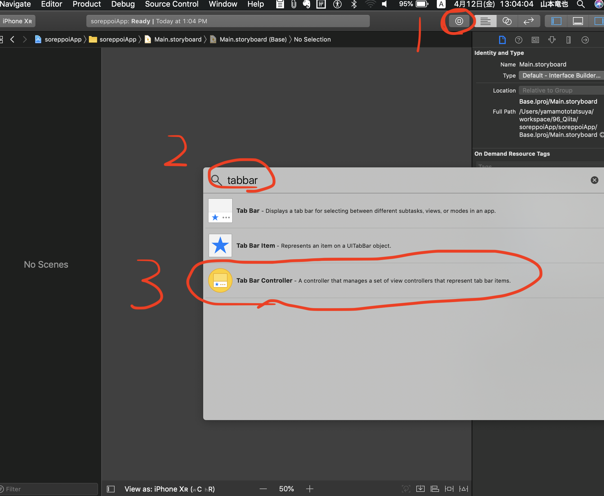Toggle the Debug area panel
The image size is (604, 496).
(x=578, y=21)
